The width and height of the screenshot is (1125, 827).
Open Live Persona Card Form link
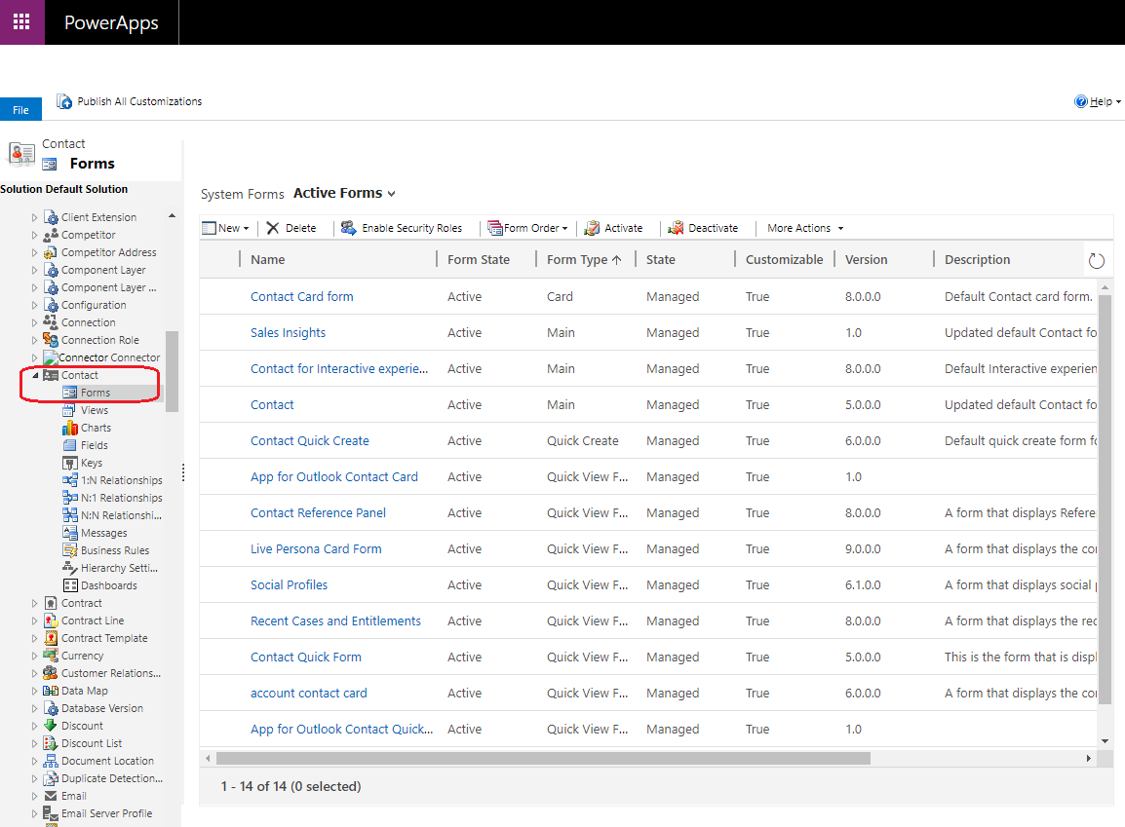[316, 549]
